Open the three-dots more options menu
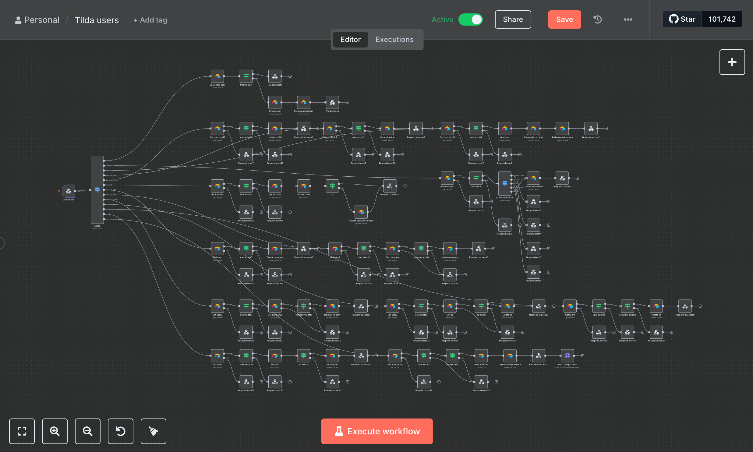753x452 pixels. 628,19
